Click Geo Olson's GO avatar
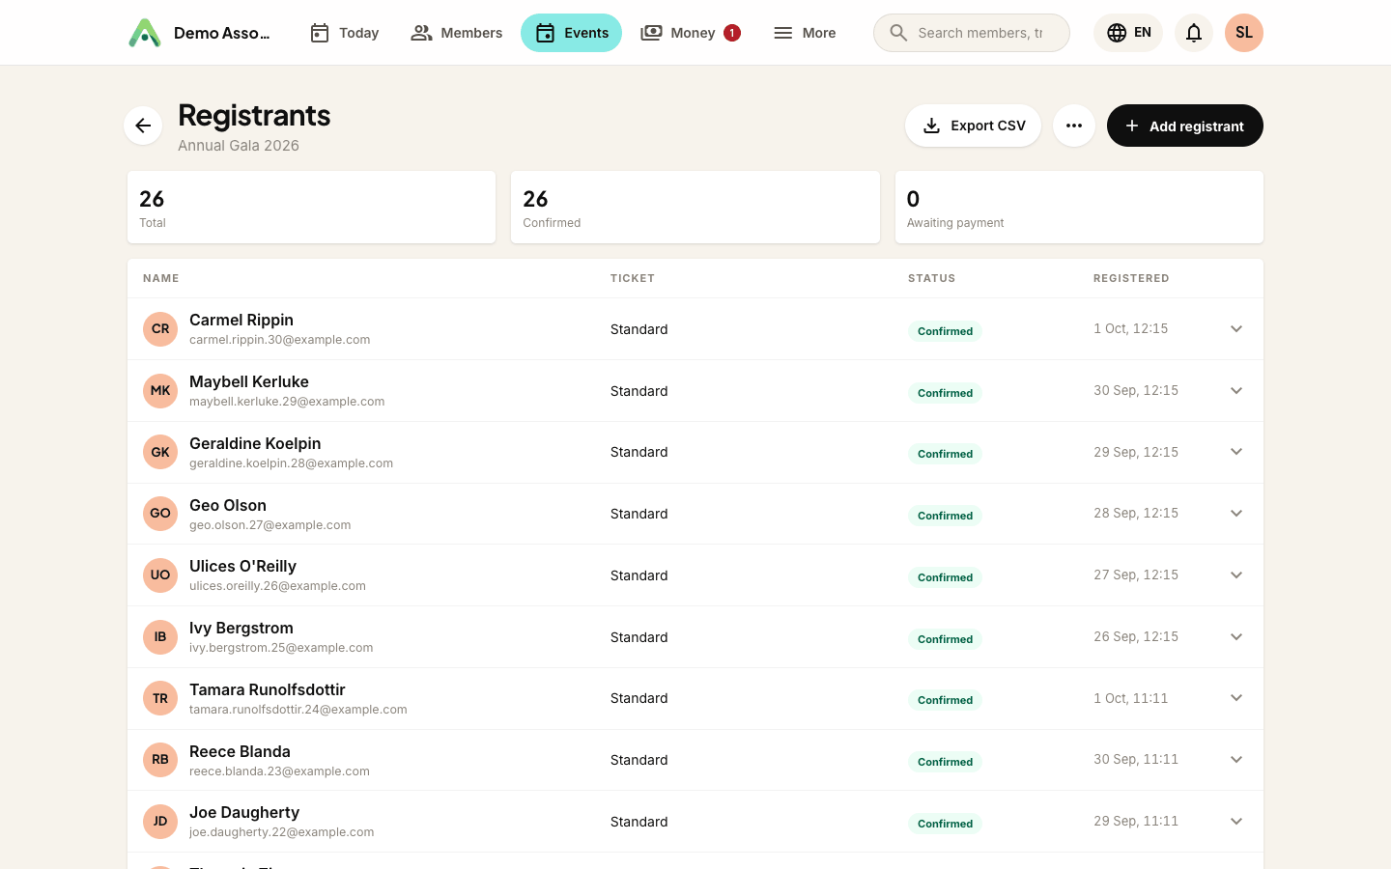Screen dimensions: 1391x869 [x=160, y=514]
